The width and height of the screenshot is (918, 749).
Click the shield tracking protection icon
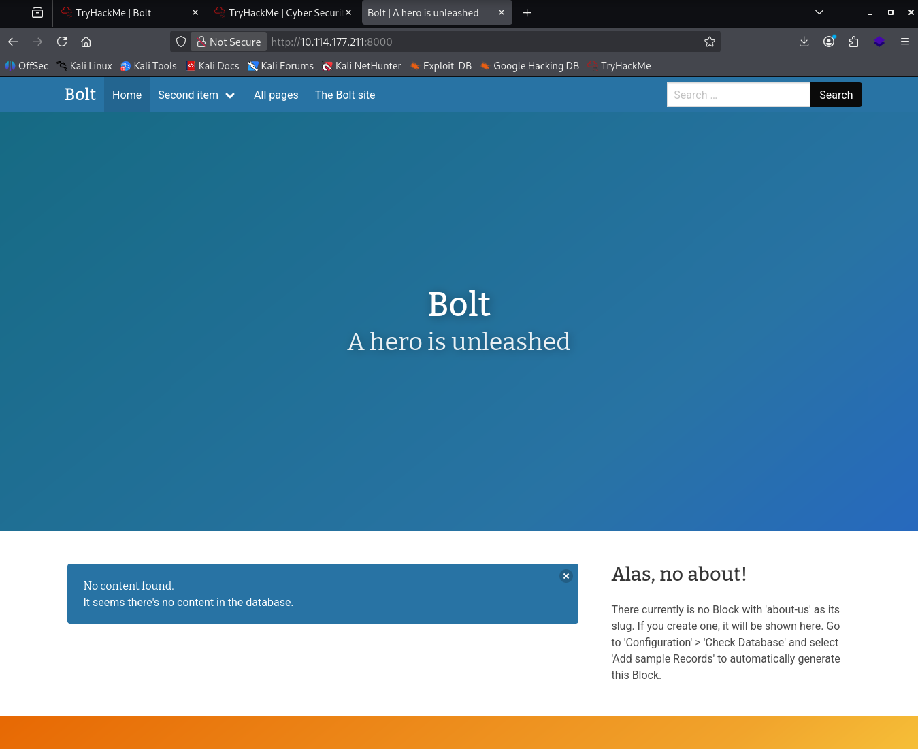[181, 42]
